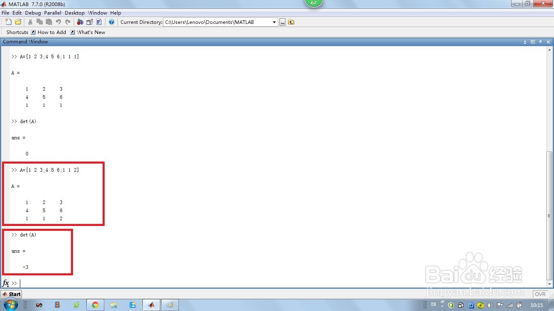The width and height of the screenshot is (554, 311).
Task: Open the film-strip video taskbar icon
Action: 57,305
